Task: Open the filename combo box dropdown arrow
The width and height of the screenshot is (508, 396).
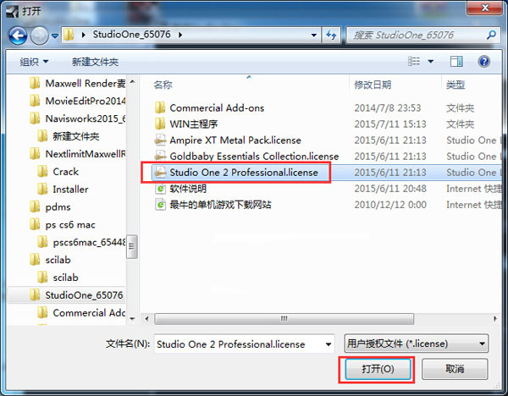Action: [329, 344]
